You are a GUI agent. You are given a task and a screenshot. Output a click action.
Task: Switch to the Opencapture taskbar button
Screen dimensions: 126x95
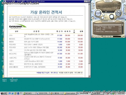pos(70,93)
